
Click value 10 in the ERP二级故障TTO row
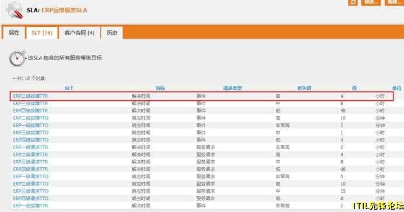point(343,118)
